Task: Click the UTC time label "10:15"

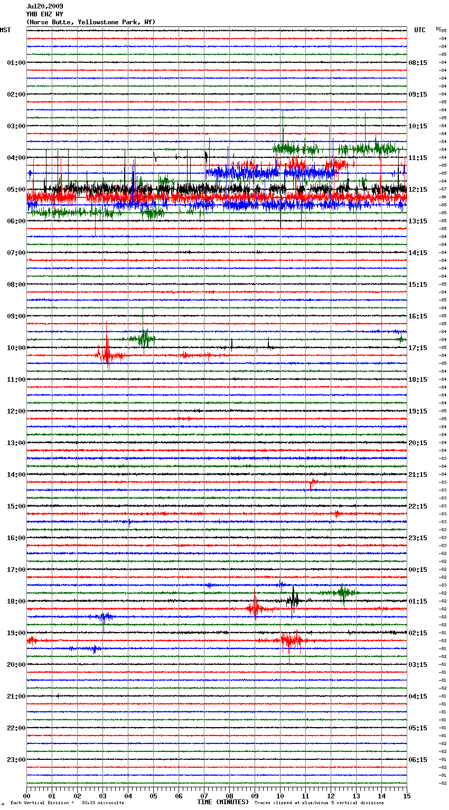Action: [418, 126]
